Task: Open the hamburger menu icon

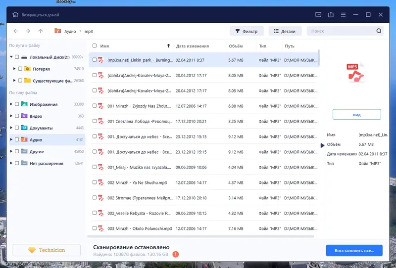Action: coord(343,15)
